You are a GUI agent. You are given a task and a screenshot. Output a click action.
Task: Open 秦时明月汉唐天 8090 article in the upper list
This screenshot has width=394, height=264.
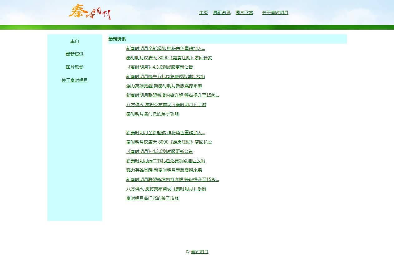(x=169, y=58)
